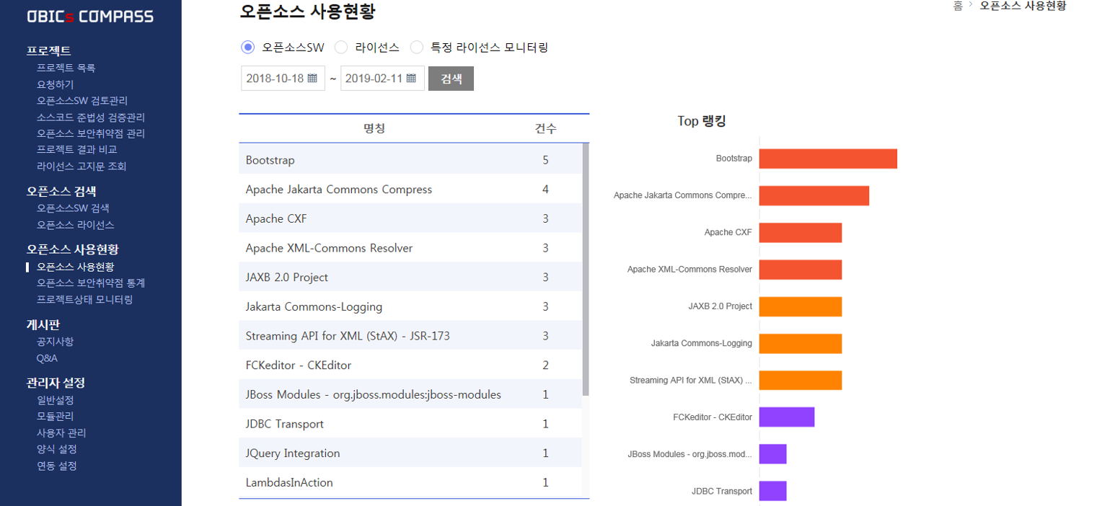Click the orange Jakarta Commons-Logging bar

click(x=801, y=343)
